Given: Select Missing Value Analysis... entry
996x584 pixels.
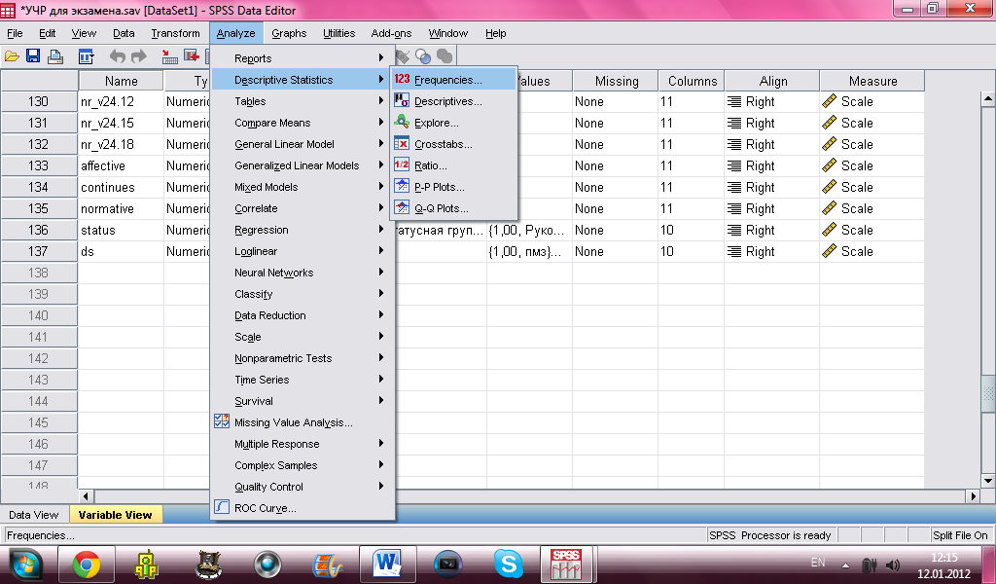Looking at the screenshot, I should tap(302, 422).
